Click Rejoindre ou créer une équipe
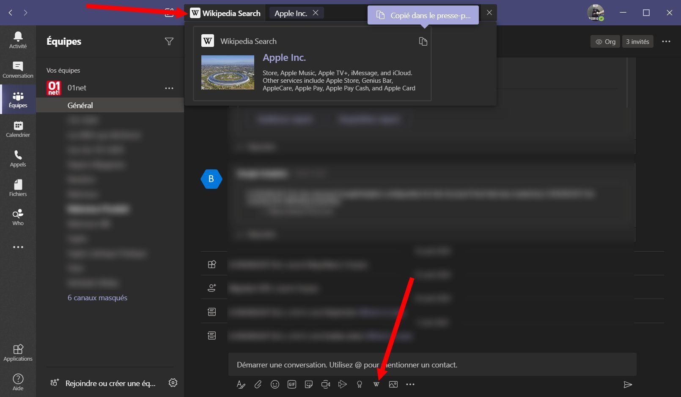Screen dimensions: 681x397 pos(103,383)
